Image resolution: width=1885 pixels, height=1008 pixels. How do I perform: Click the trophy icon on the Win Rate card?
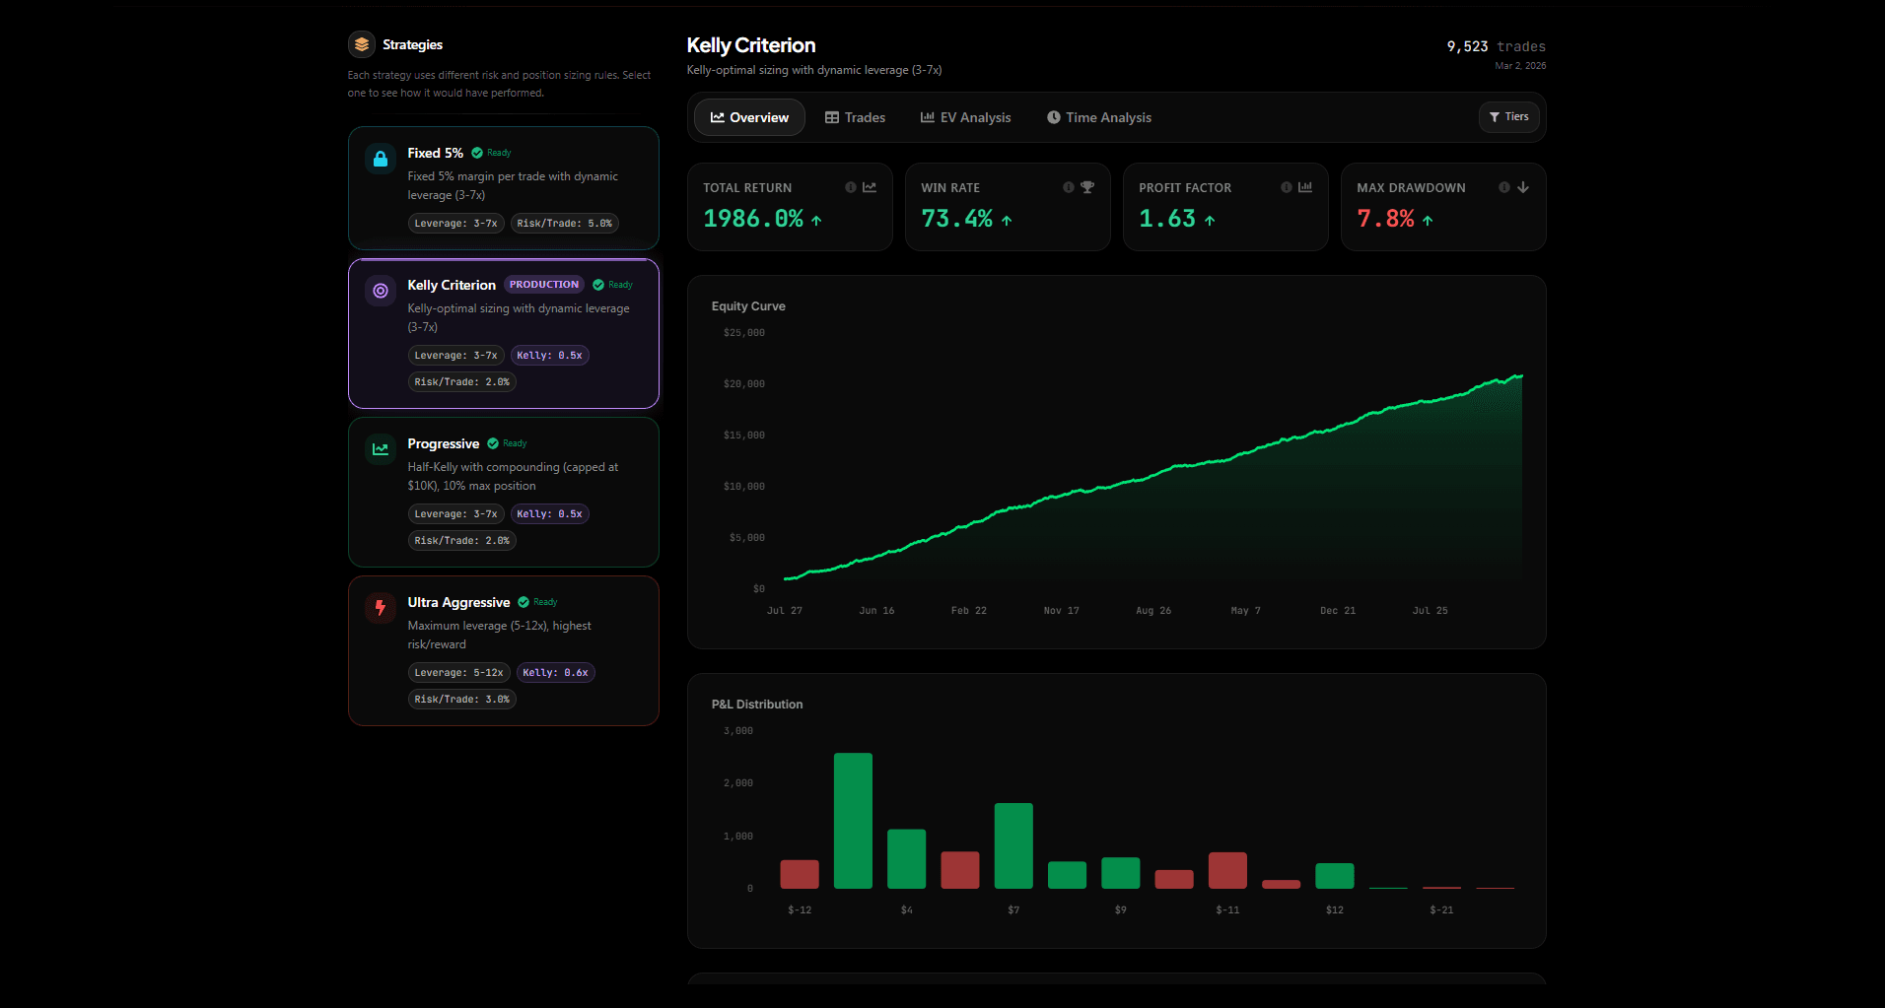pyautogui.click(x=1087, y=186)
